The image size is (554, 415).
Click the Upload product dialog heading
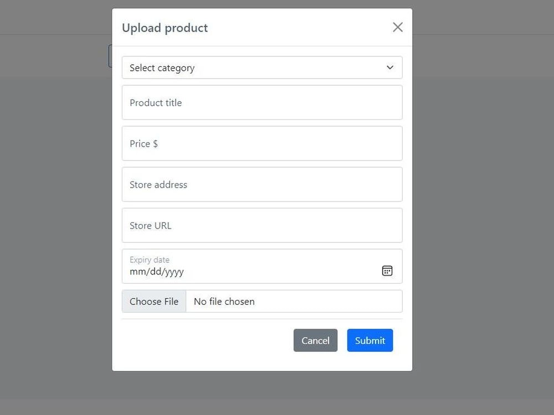165,28
